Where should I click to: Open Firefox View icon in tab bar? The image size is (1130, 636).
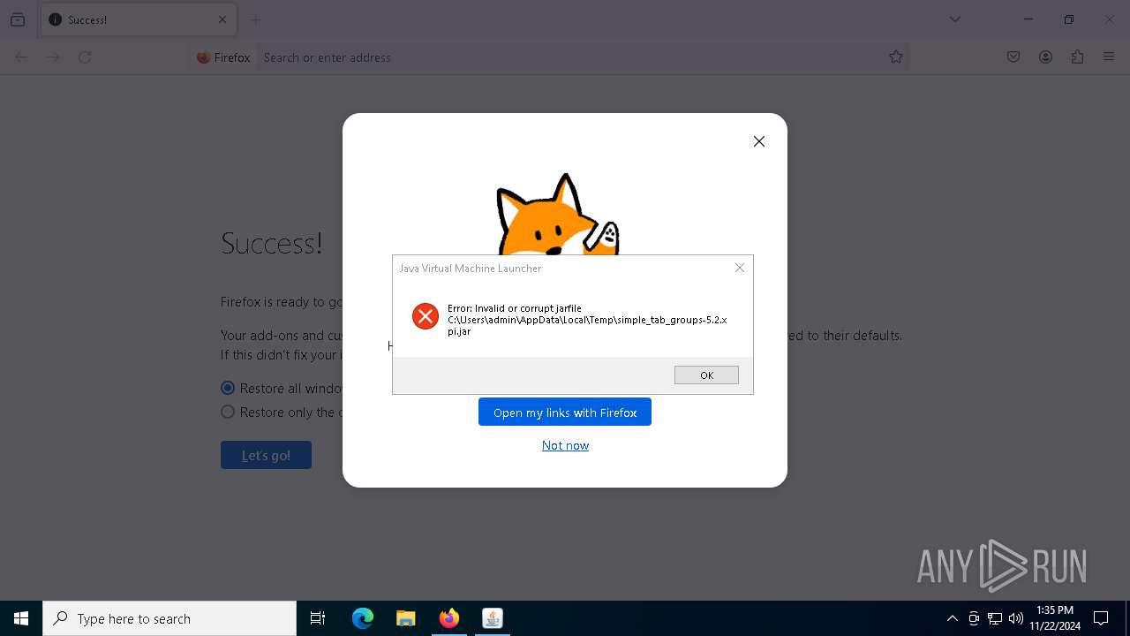[x=18, y=19]
